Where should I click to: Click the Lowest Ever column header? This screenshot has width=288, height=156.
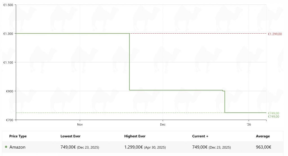pyautogui.click(x=70, y=136)
